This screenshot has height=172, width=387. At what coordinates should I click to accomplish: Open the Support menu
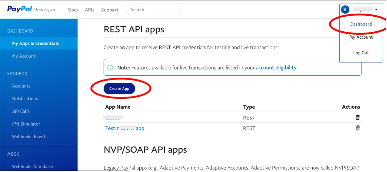coord(110,10)
